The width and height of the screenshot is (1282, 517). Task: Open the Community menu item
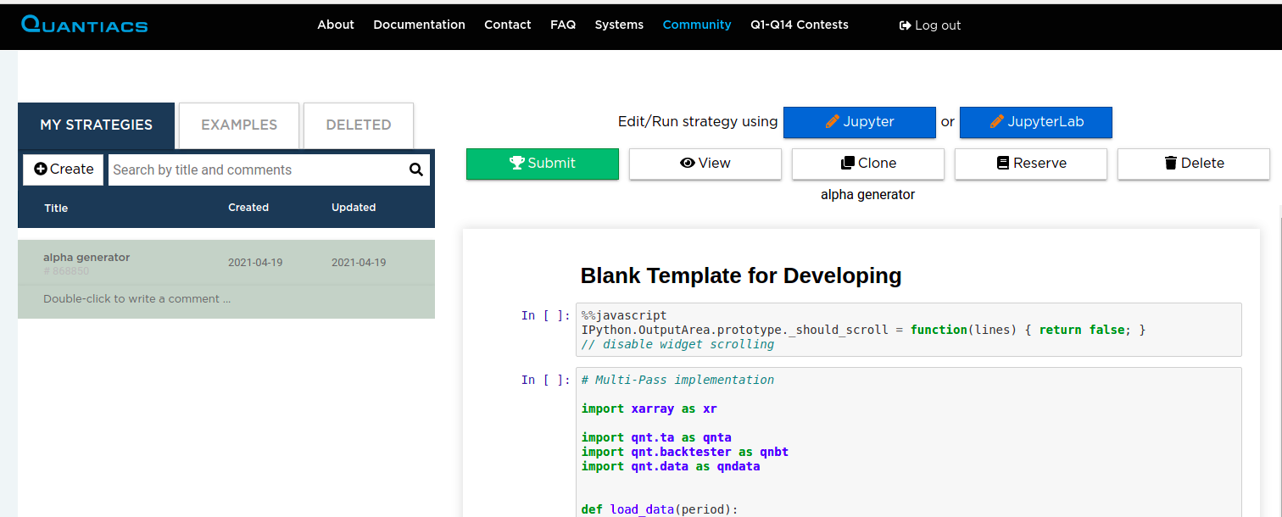pyautogui.click(x=696, y=25)
